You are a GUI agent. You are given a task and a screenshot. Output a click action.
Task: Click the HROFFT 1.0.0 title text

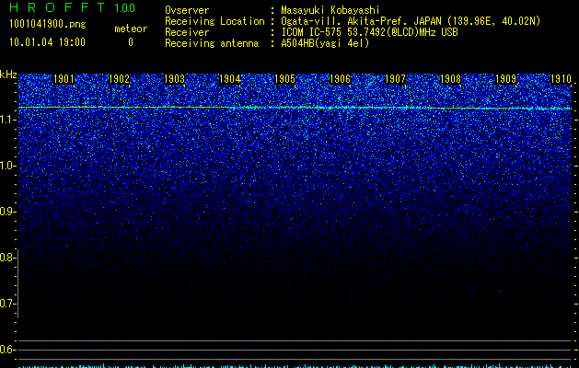72,7
